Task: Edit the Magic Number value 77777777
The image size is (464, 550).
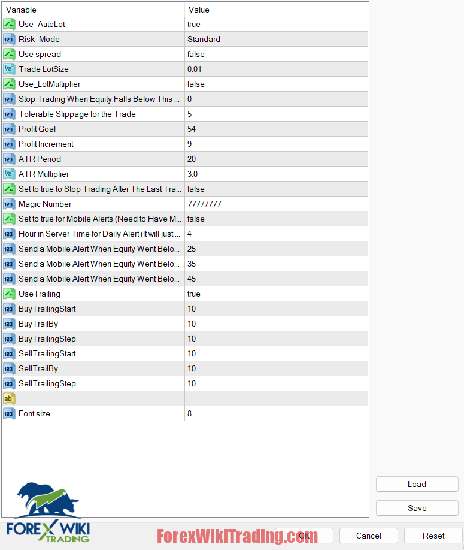Action: (x=277, y=204)
